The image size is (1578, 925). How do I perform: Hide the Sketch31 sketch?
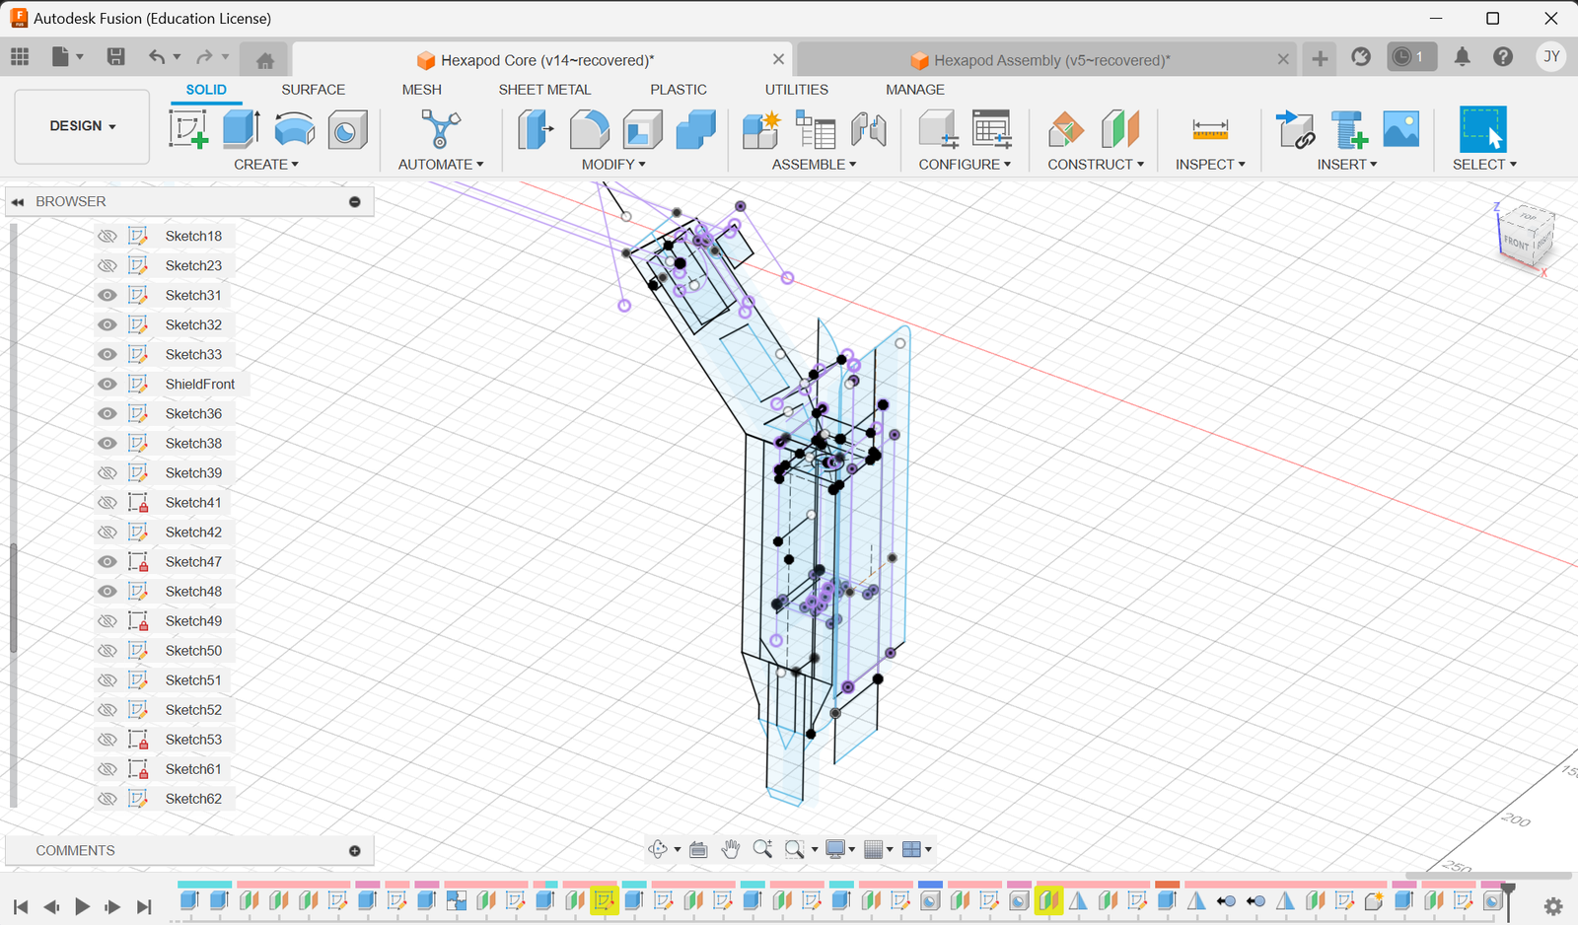(x=107, y=294)
